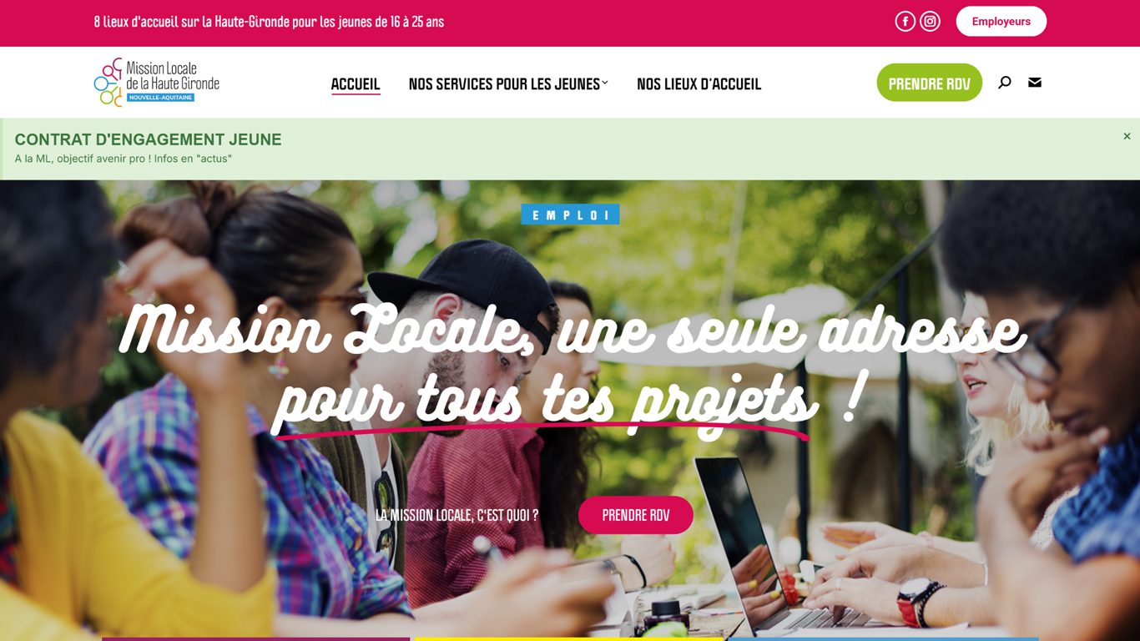1140x641 pixels.
Task: Click the Mission Locale Haute Gironde logo
Action: (x=157, y=82)
